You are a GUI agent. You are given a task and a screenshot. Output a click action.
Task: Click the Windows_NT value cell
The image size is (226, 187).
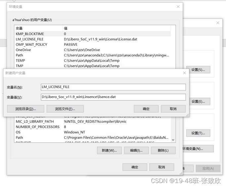[x=74, y=132]
